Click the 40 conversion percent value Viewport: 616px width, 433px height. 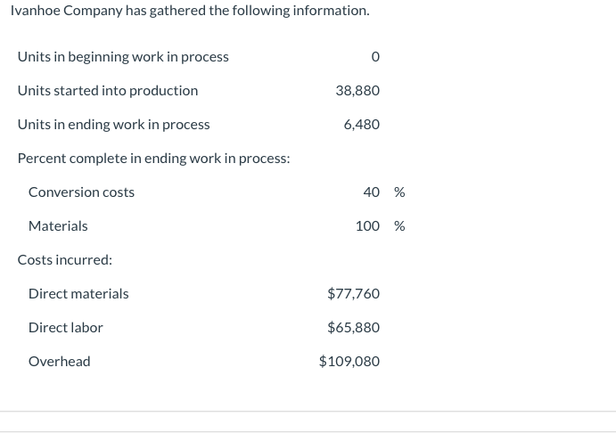coord(371,192)
